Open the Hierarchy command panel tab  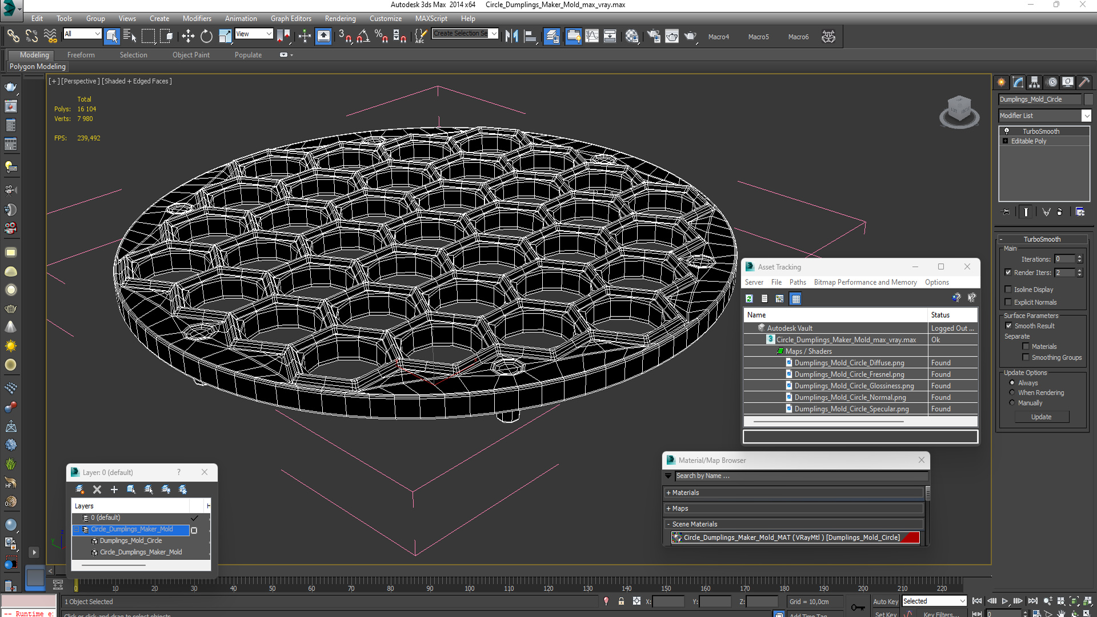1035,82
